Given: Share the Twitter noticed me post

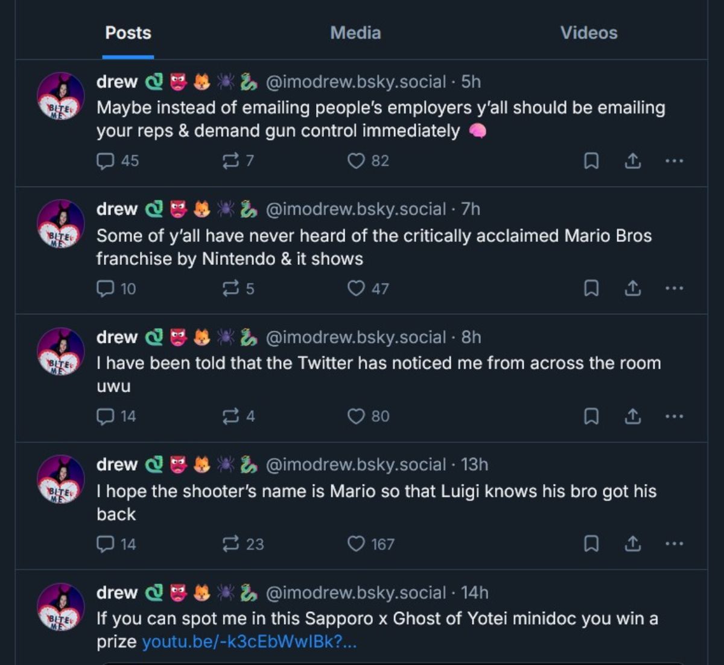Looking at the screenshot, I should point(632,416).
